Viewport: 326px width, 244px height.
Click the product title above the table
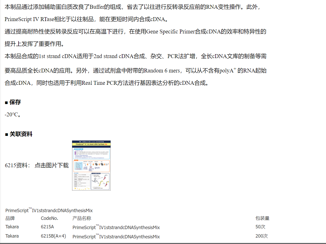click(49, 210)
